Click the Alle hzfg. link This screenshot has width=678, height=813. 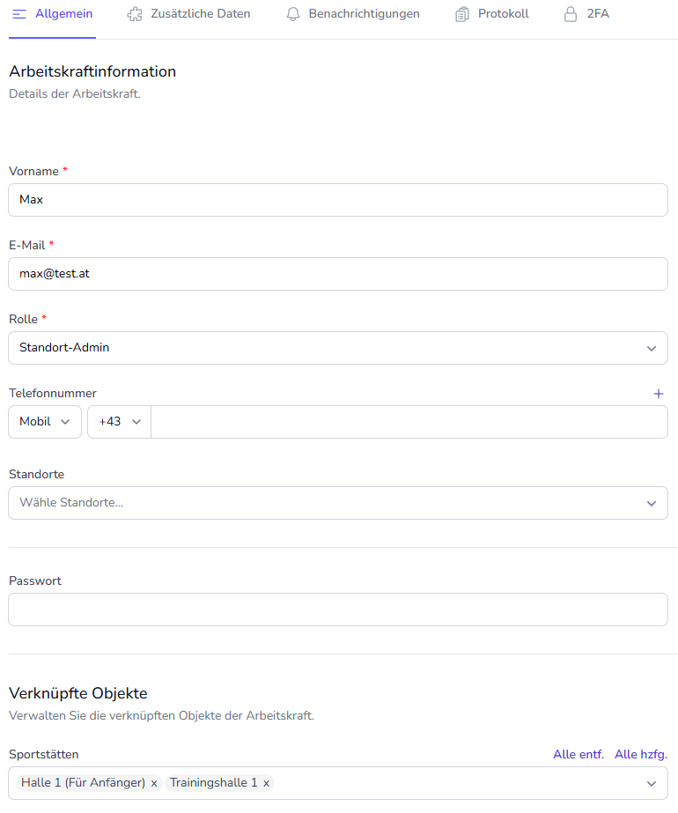(x=641, y=754)
